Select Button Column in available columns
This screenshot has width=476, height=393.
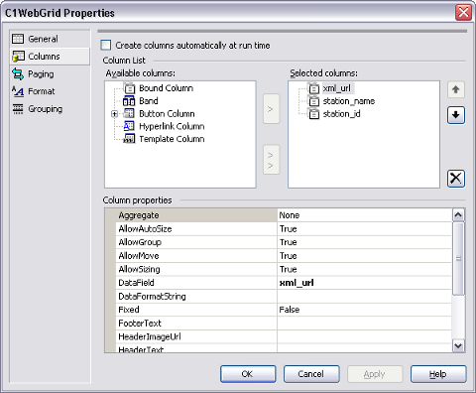pyautogui.click(x=167, y=114)
